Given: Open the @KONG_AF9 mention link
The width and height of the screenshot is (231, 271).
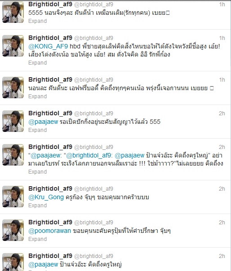Looking at the screenshot, I should (48, 46).
